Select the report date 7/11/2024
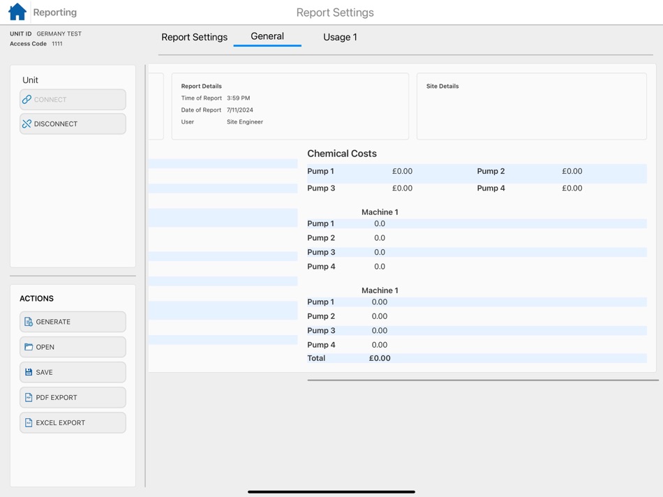The image size is (663, 497). 240,110
